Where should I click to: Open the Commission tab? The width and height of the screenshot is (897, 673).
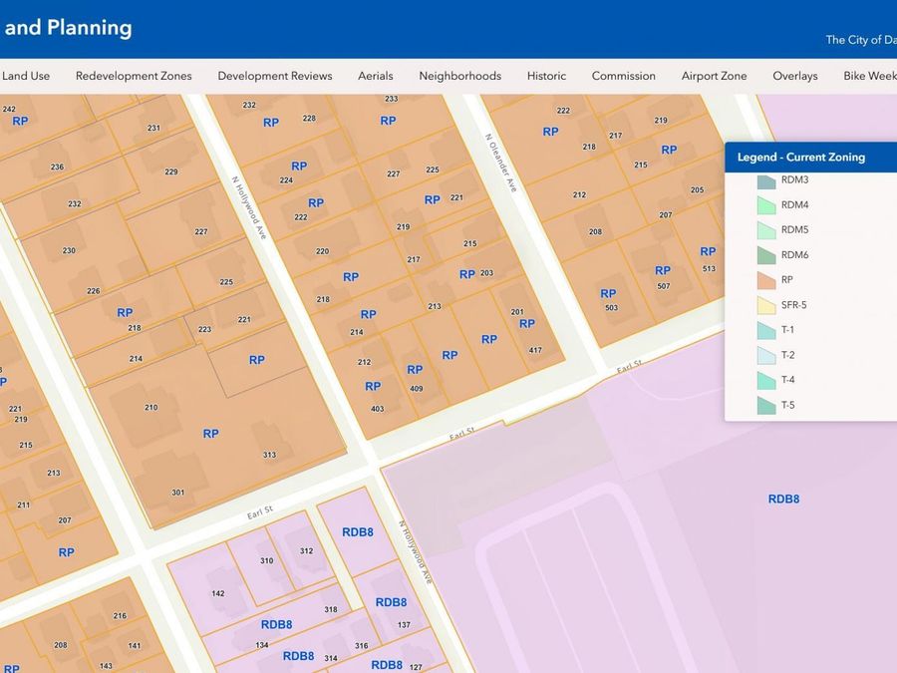pos(624,76)
